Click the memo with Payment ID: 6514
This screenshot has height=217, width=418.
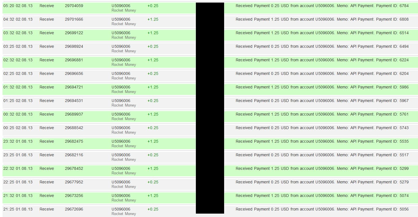click(x=322, y=33)
